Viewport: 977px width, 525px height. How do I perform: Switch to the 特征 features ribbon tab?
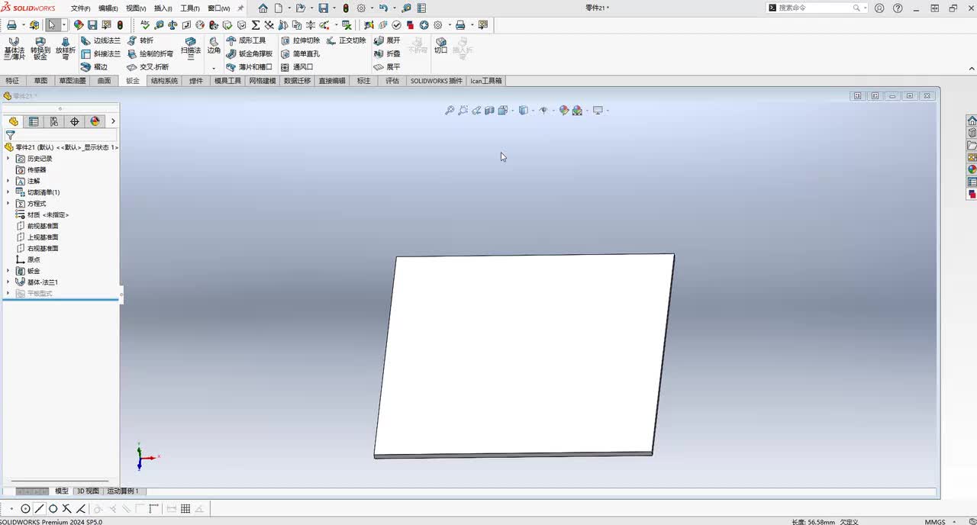pyautogui.click(x=12, y=81)
